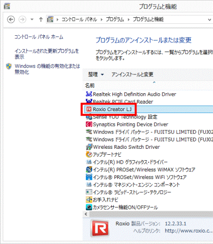Click プログラムと機能 breadcrumb
213x244 pixels.
(x=148, y=19)
